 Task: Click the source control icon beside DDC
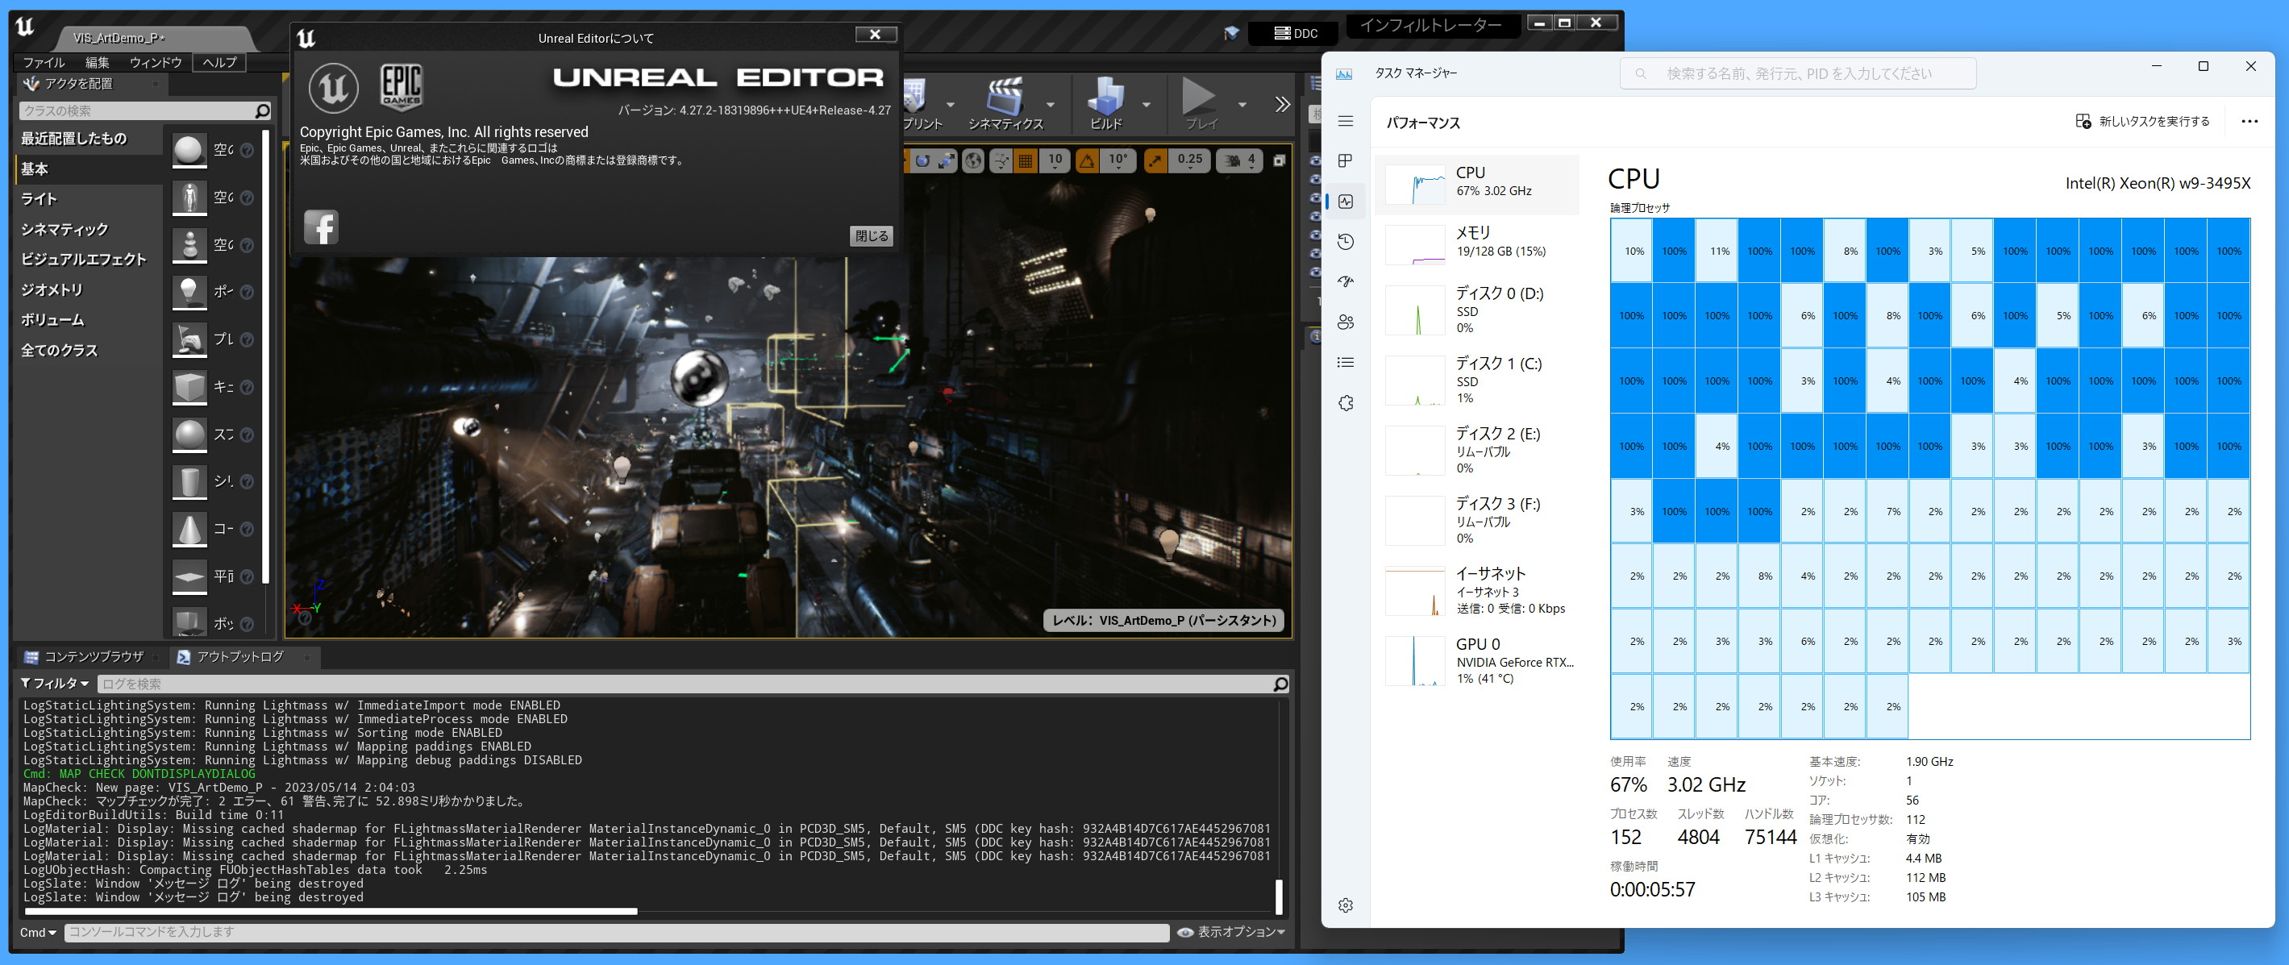[1230, 33]
